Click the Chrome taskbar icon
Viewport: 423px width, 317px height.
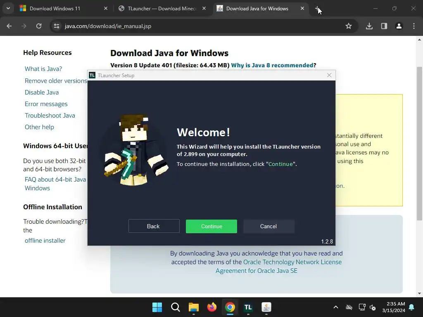pos(230,307)
